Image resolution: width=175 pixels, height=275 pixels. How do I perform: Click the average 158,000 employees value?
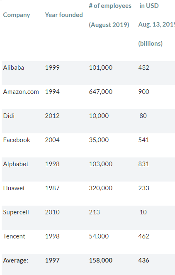click(x=101, y=260)
